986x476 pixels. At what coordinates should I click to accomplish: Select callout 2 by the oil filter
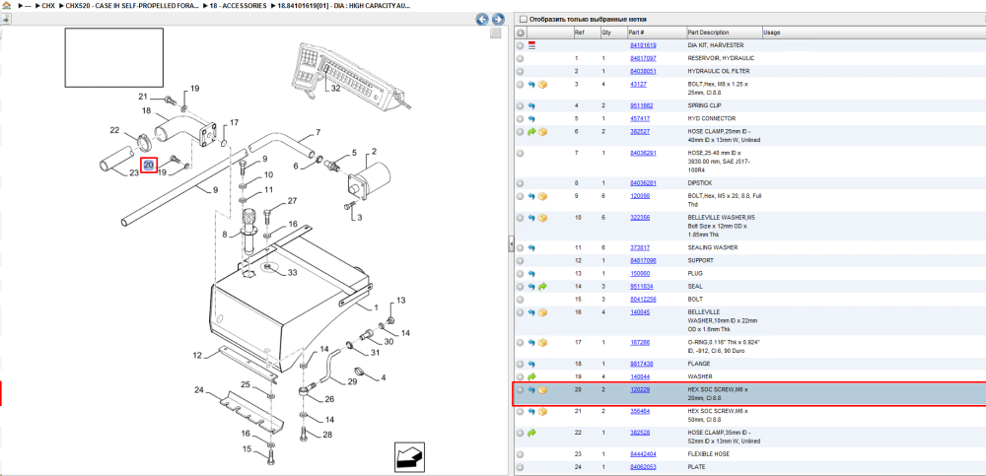[374, 152]
